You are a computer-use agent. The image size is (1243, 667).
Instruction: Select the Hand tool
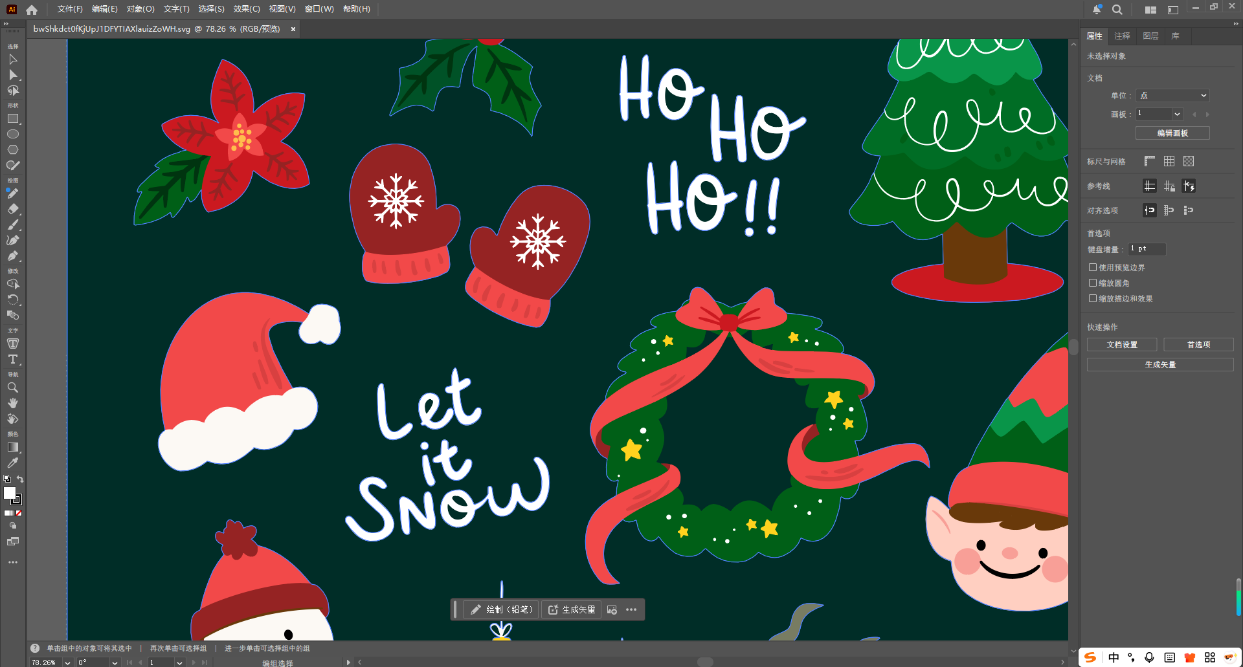click(12, 403)
